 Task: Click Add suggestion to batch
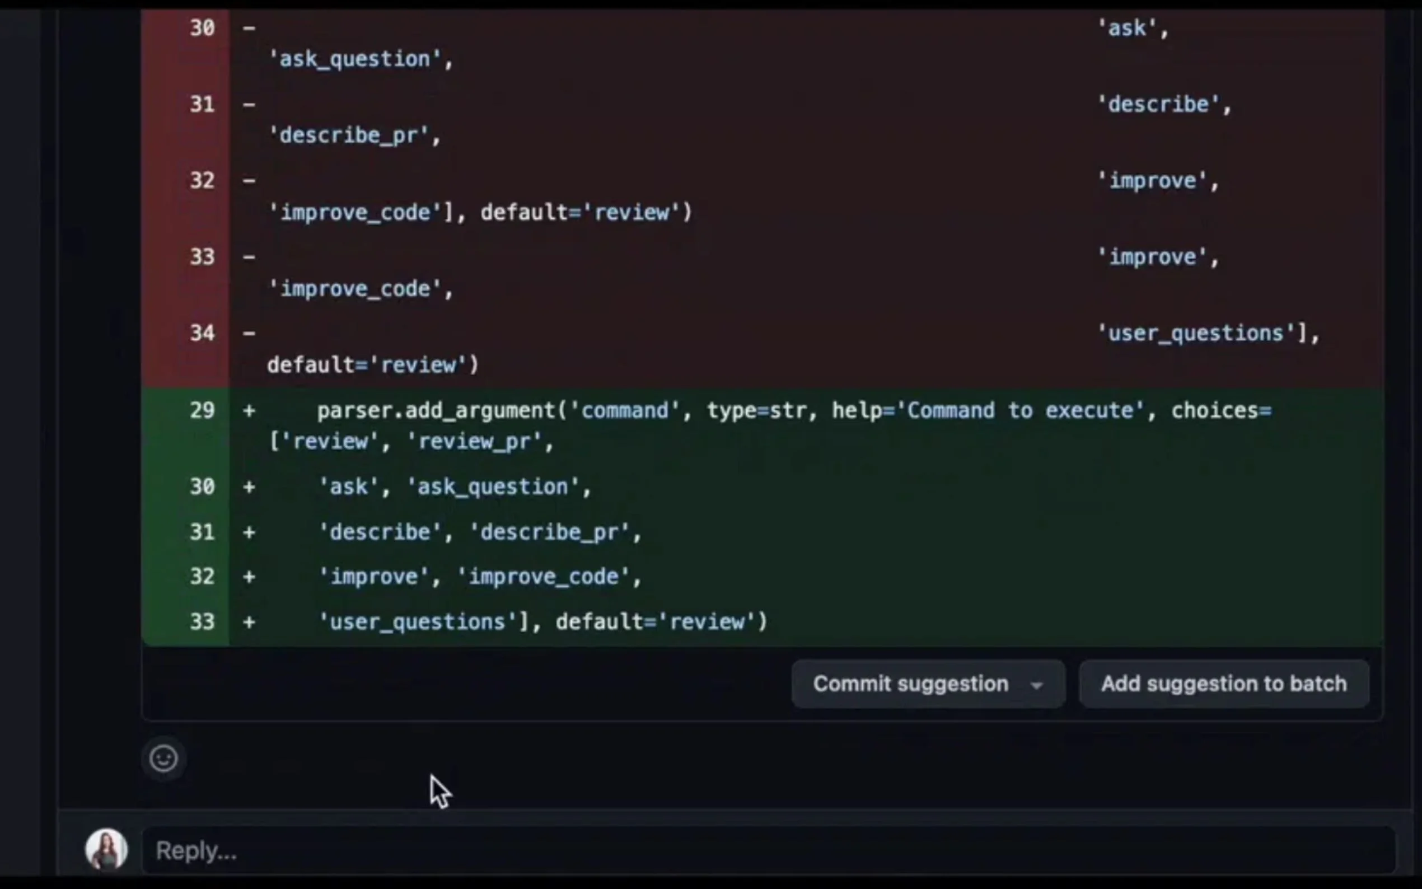(1223, 684)
